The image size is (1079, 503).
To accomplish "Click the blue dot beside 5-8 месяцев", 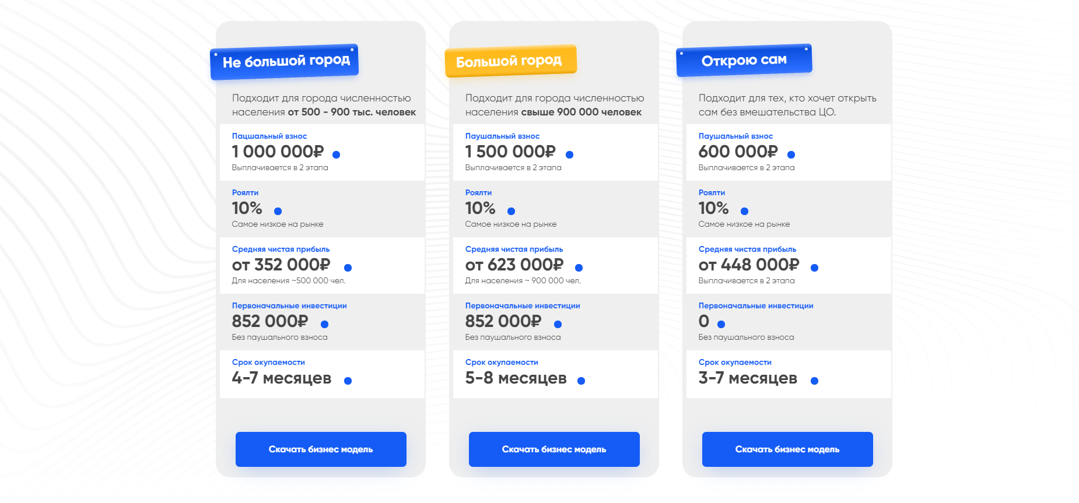I will tap(581, 381).
